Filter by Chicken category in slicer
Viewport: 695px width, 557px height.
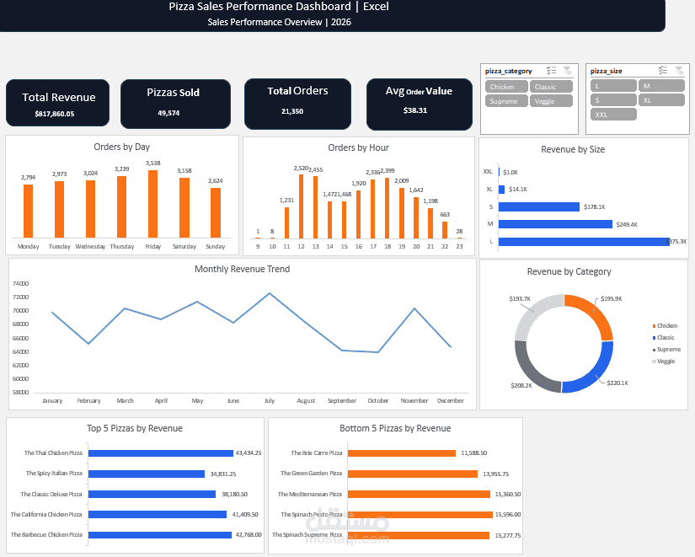coord(506,87)
